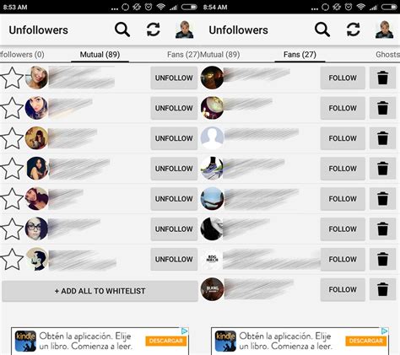This screenshot has height=355, width=400.
Task: Tap search icon in right Unfollowers header
Action: click(322, 30)
